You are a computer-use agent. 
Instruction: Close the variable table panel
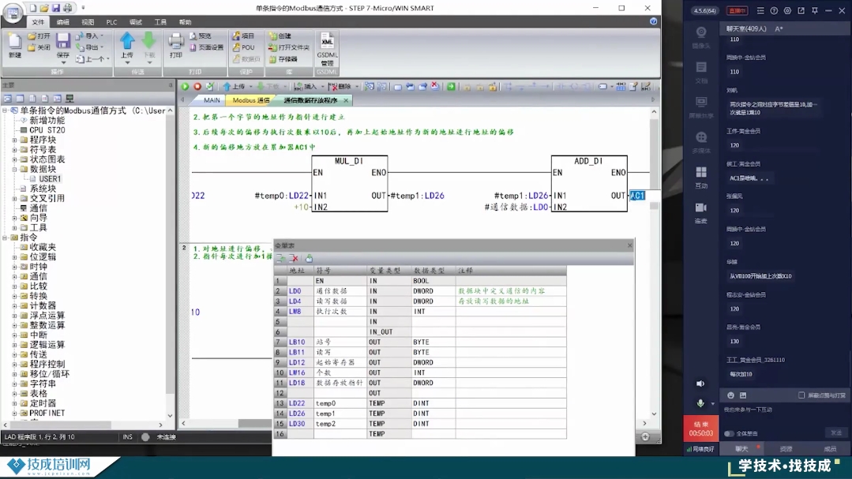coord(630,245)
